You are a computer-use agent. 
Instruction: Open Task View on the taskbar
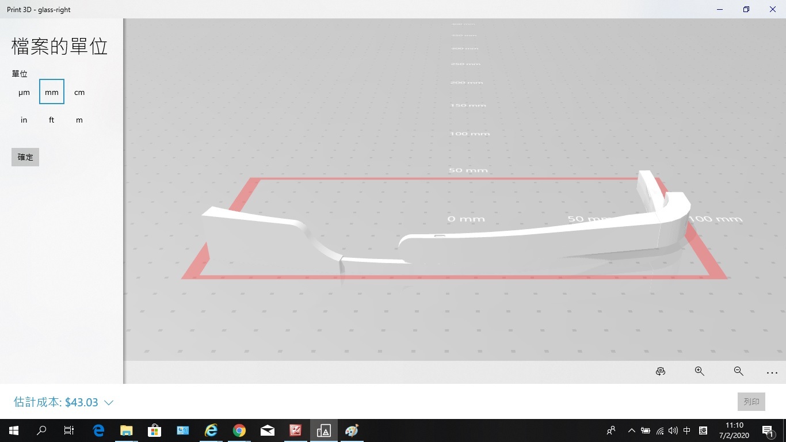[x=69, y=430]
